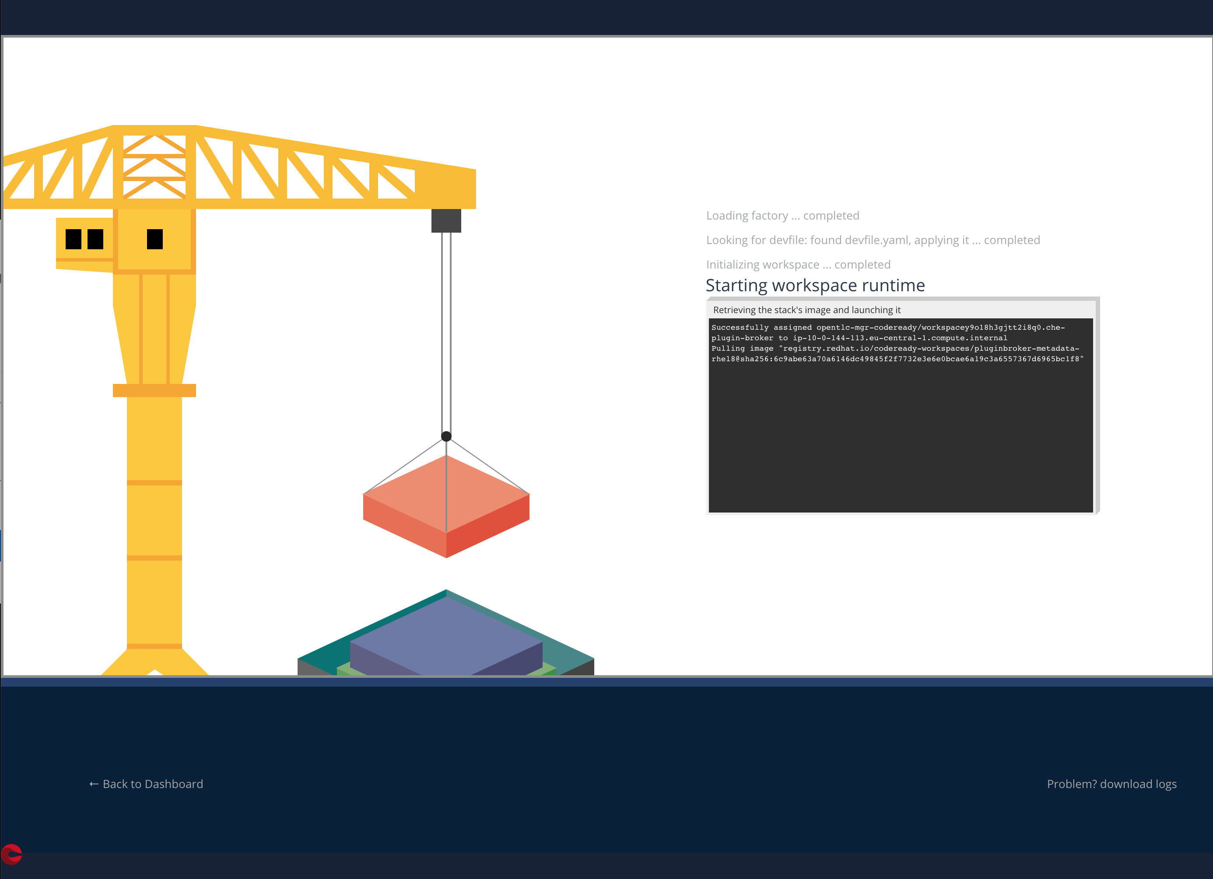
Task: Click 'Starting workspace runtime' heading
Action: coord(815,285)
